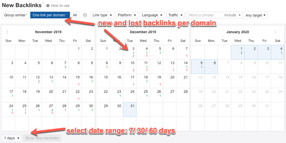The width and height of the screenshot is (286, 143).
Task: Type in the Word or phrase field
Action: tap(204, 15)
